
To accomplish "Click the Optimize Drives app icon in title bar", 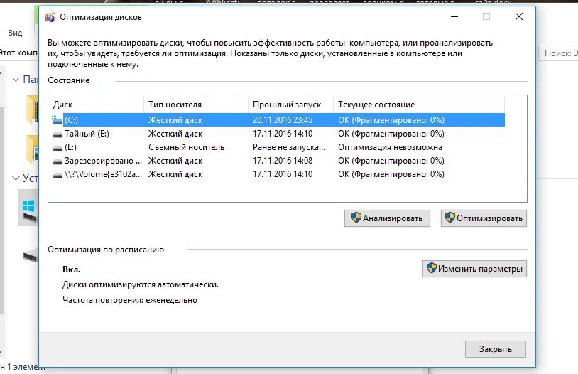I will pos(50,17).
